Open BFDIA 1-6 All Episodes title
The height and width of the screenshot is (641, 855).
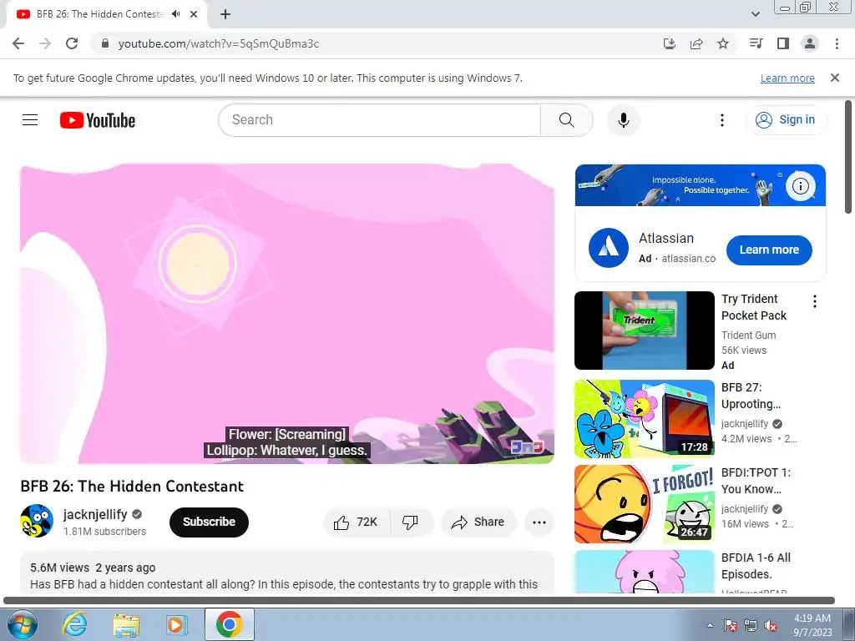pyautogui.click(x=756, y=566)
